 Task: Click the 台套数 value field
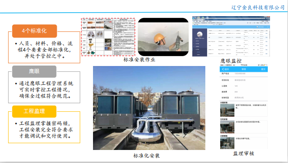[x=236, y=86]
